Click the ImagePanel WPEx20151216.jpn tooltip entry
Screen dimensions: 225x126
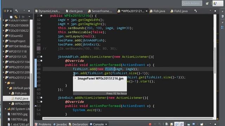(100, 78)
